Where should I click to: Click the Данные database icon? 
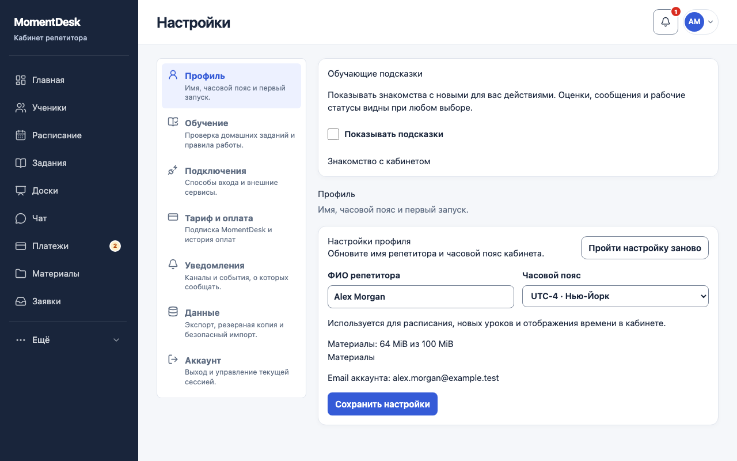pyautogui.click(x=173, y=312)
